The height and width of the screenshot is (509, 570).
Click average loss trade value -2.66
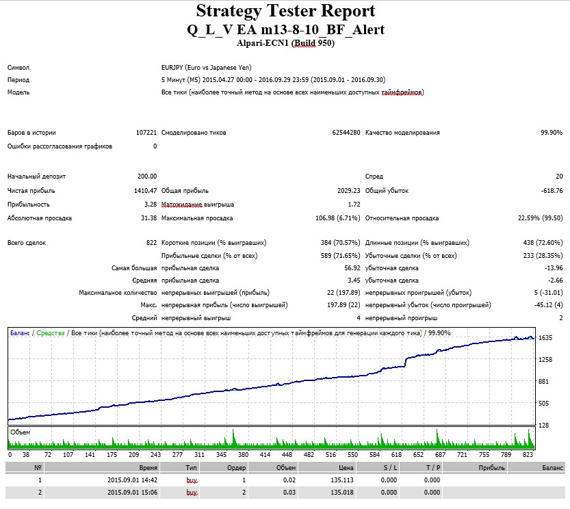[x=555, y=280]
